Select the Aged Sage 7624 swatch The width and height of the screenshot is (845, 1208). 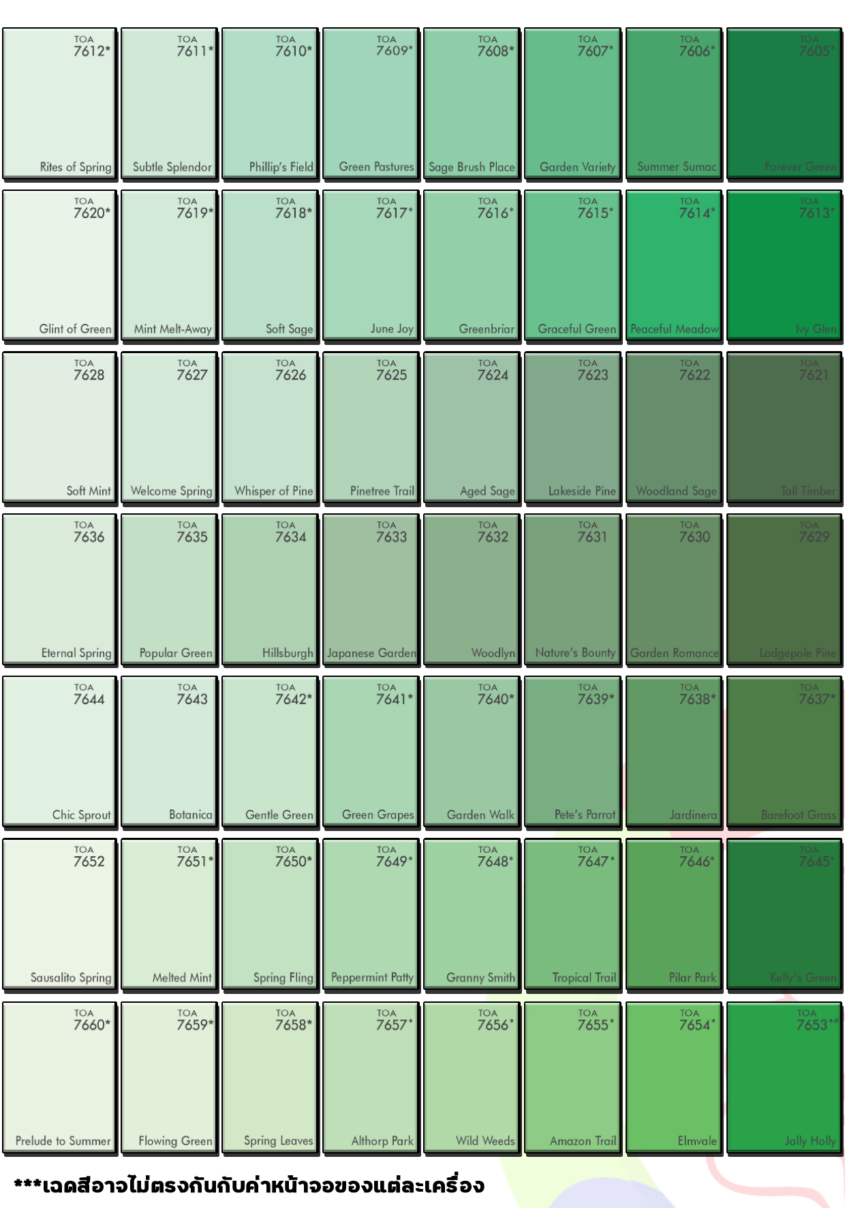pos(472,427)
